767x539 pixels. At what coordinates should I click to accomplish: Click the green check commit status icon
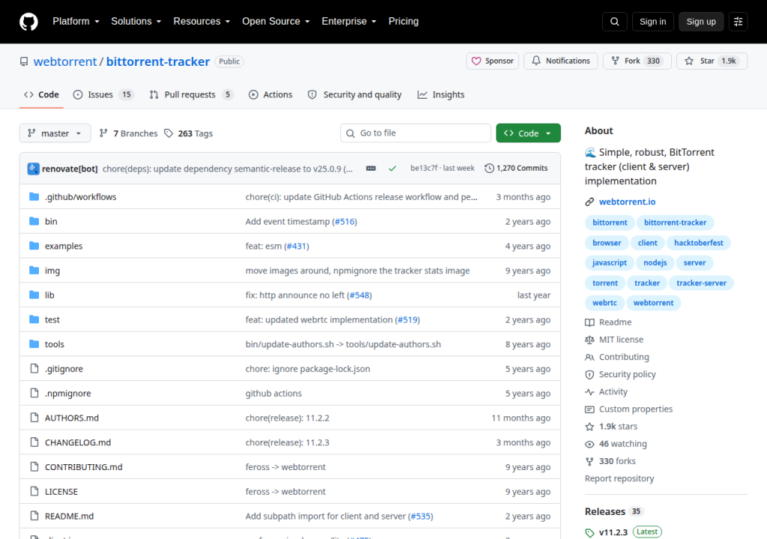coord(392,168)
